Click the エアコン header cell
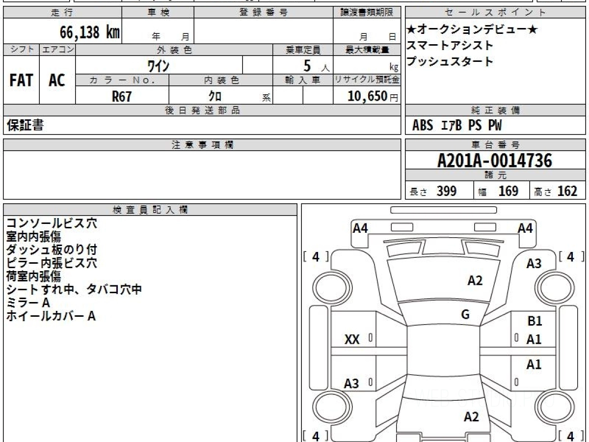Viewport: 589px width, 442px height. (x=57, y=50)
